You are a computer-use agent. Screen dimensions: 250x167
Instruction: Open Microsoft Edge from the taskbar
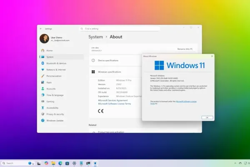tap(60, 163)
